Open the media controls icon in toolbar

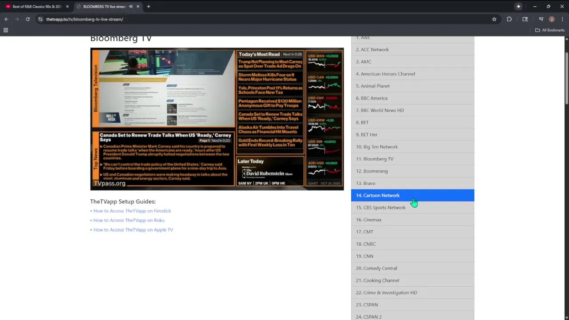pyautogui.click(x=541, y=19)
